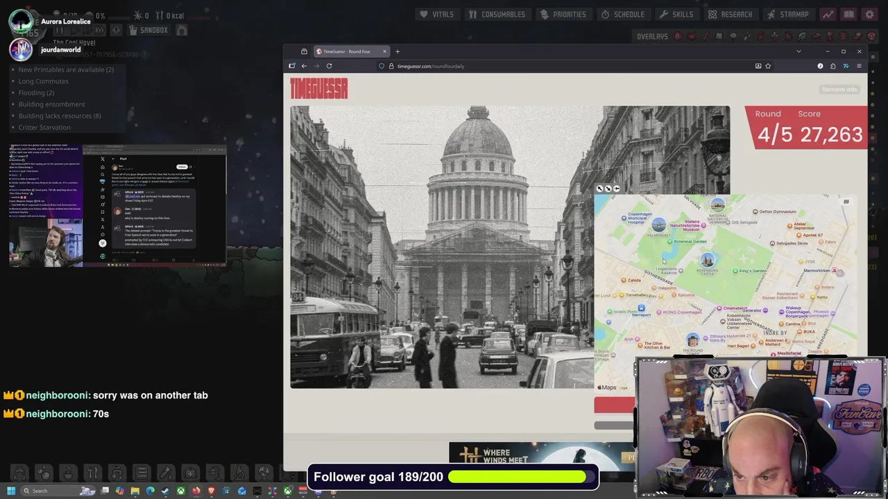Viewport: 888px width, 499px height.
Task: Open the Starmap panel
Action: 788,14
